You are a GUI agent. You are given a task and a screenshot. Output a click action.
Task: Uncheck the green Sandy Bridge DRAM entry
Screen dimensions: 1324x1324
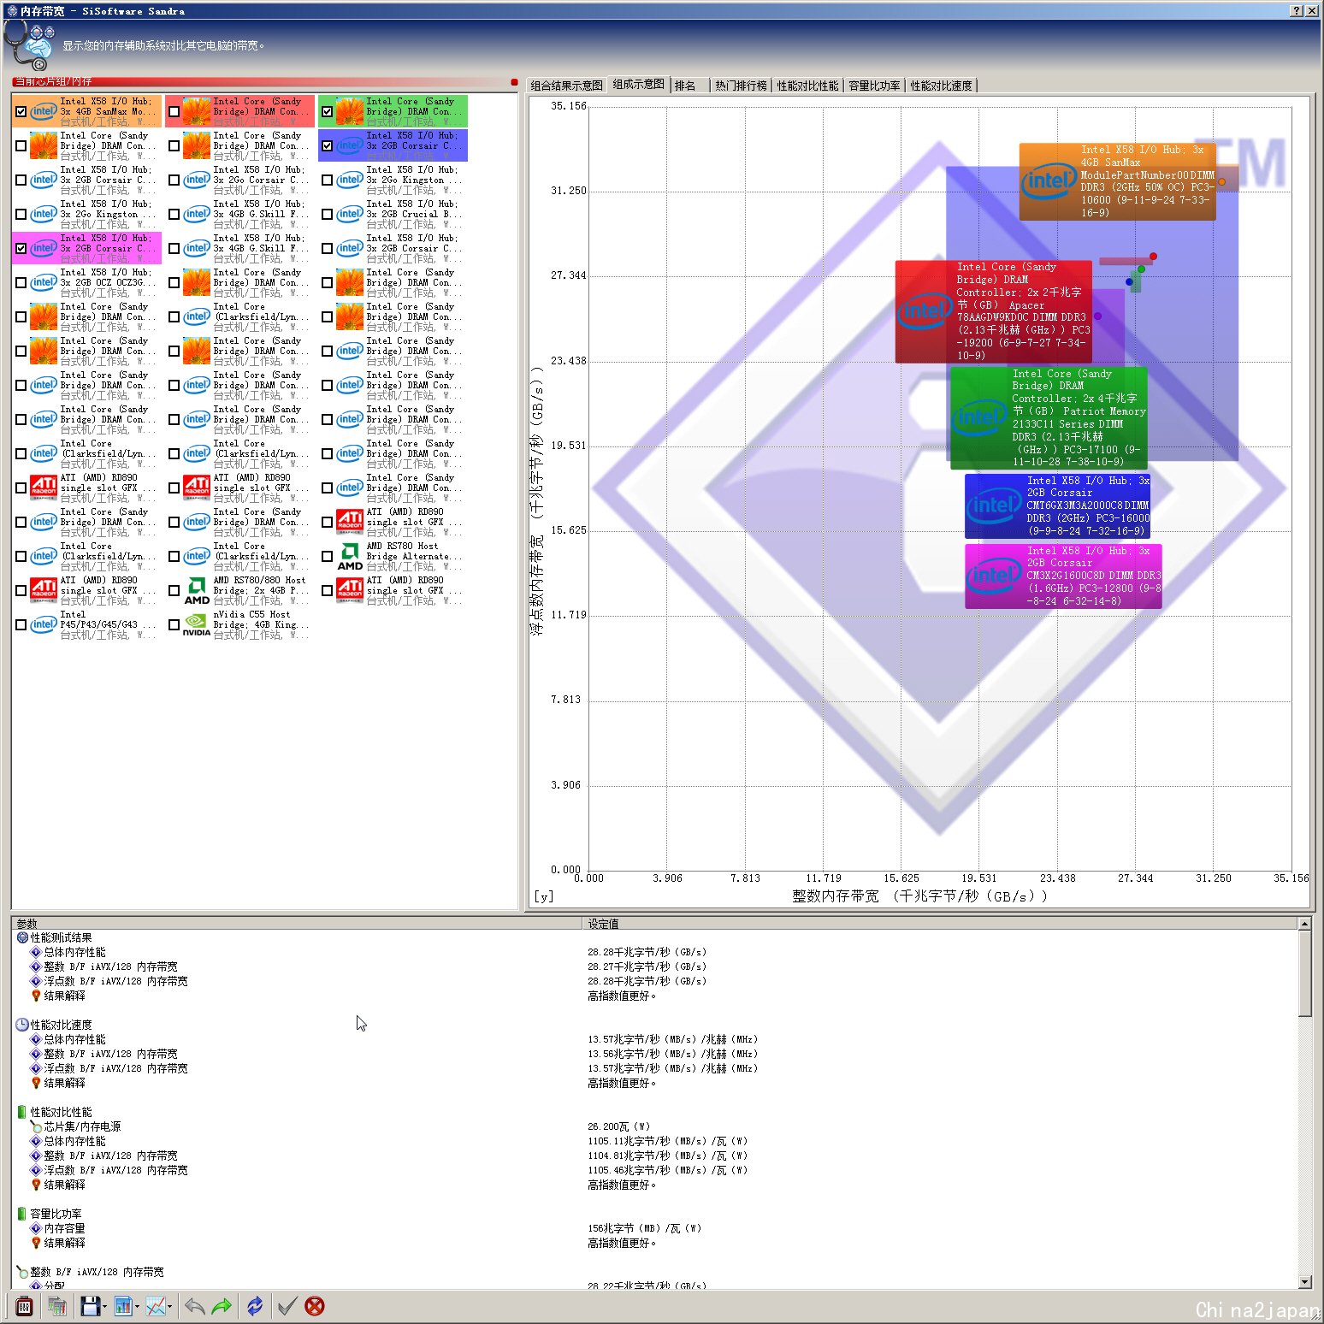point(327,111)
